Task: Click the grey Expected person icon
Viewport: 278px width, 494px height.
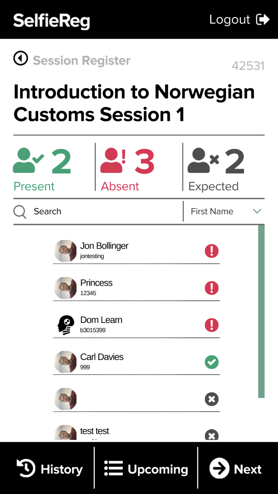Action: tap(203, 161)
